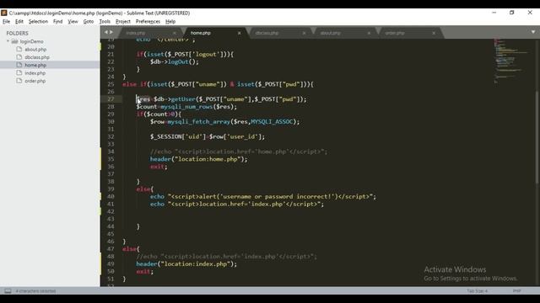Click the vertical editor scrollbar
Screen dimensions: 540x303
click(x=537, y=137)
